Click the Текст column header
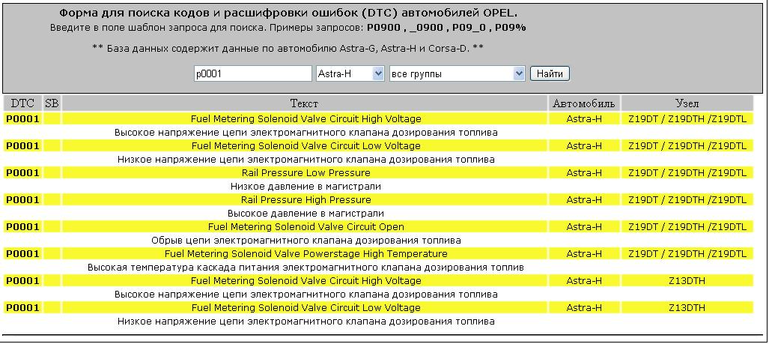 coord(305,103)
